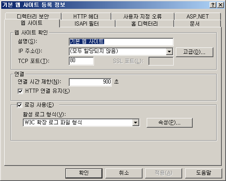Open the ASP.NET tab
This screenshot has height=181, width=226.
[197, 16]
